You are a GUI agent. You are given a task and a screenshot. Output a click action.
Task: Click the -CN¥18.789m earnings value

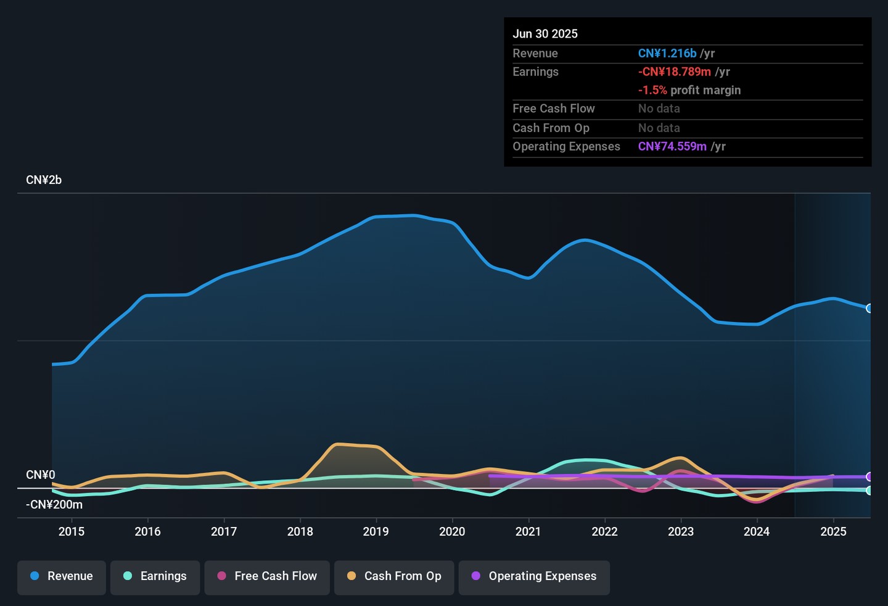(674, 72)
